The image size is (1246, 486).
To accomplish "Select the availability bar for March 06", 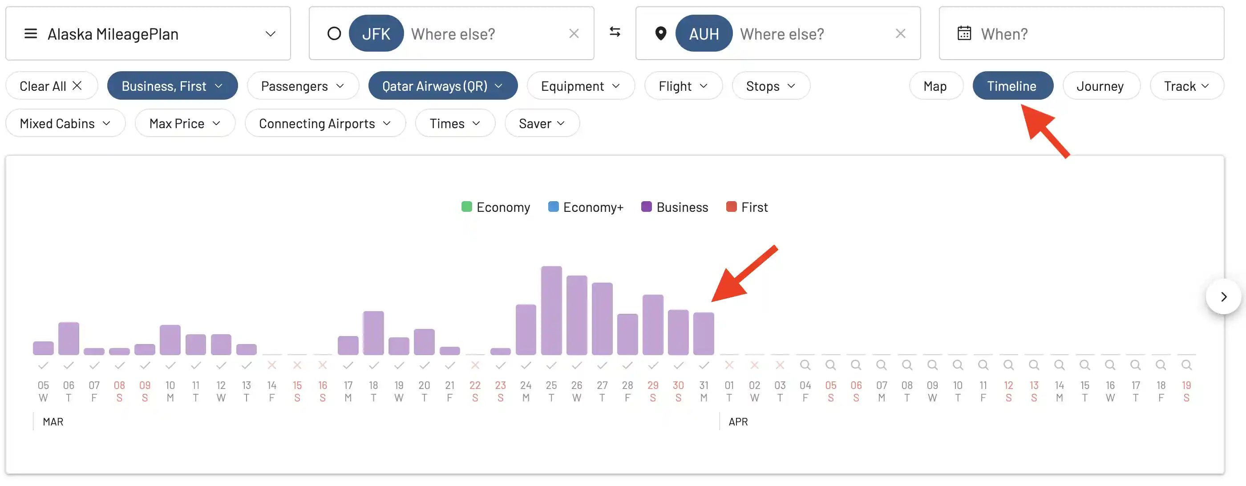I will (69, 339).
